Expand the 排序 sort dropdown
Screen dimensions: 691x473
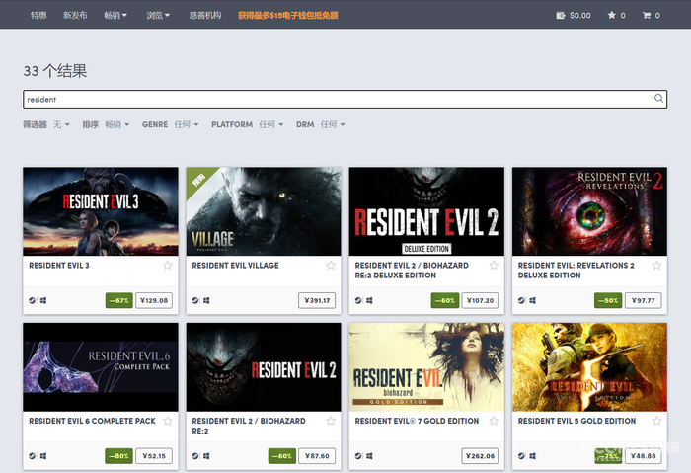pos(106,124)
